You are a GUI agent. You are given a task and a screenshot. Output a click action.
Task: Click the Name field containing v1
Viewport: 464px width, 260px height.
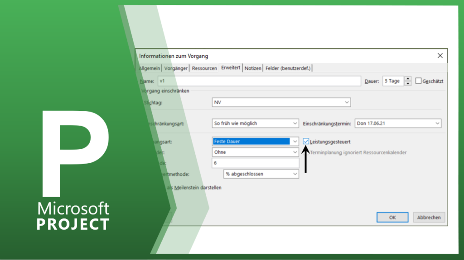coord(259,81)
